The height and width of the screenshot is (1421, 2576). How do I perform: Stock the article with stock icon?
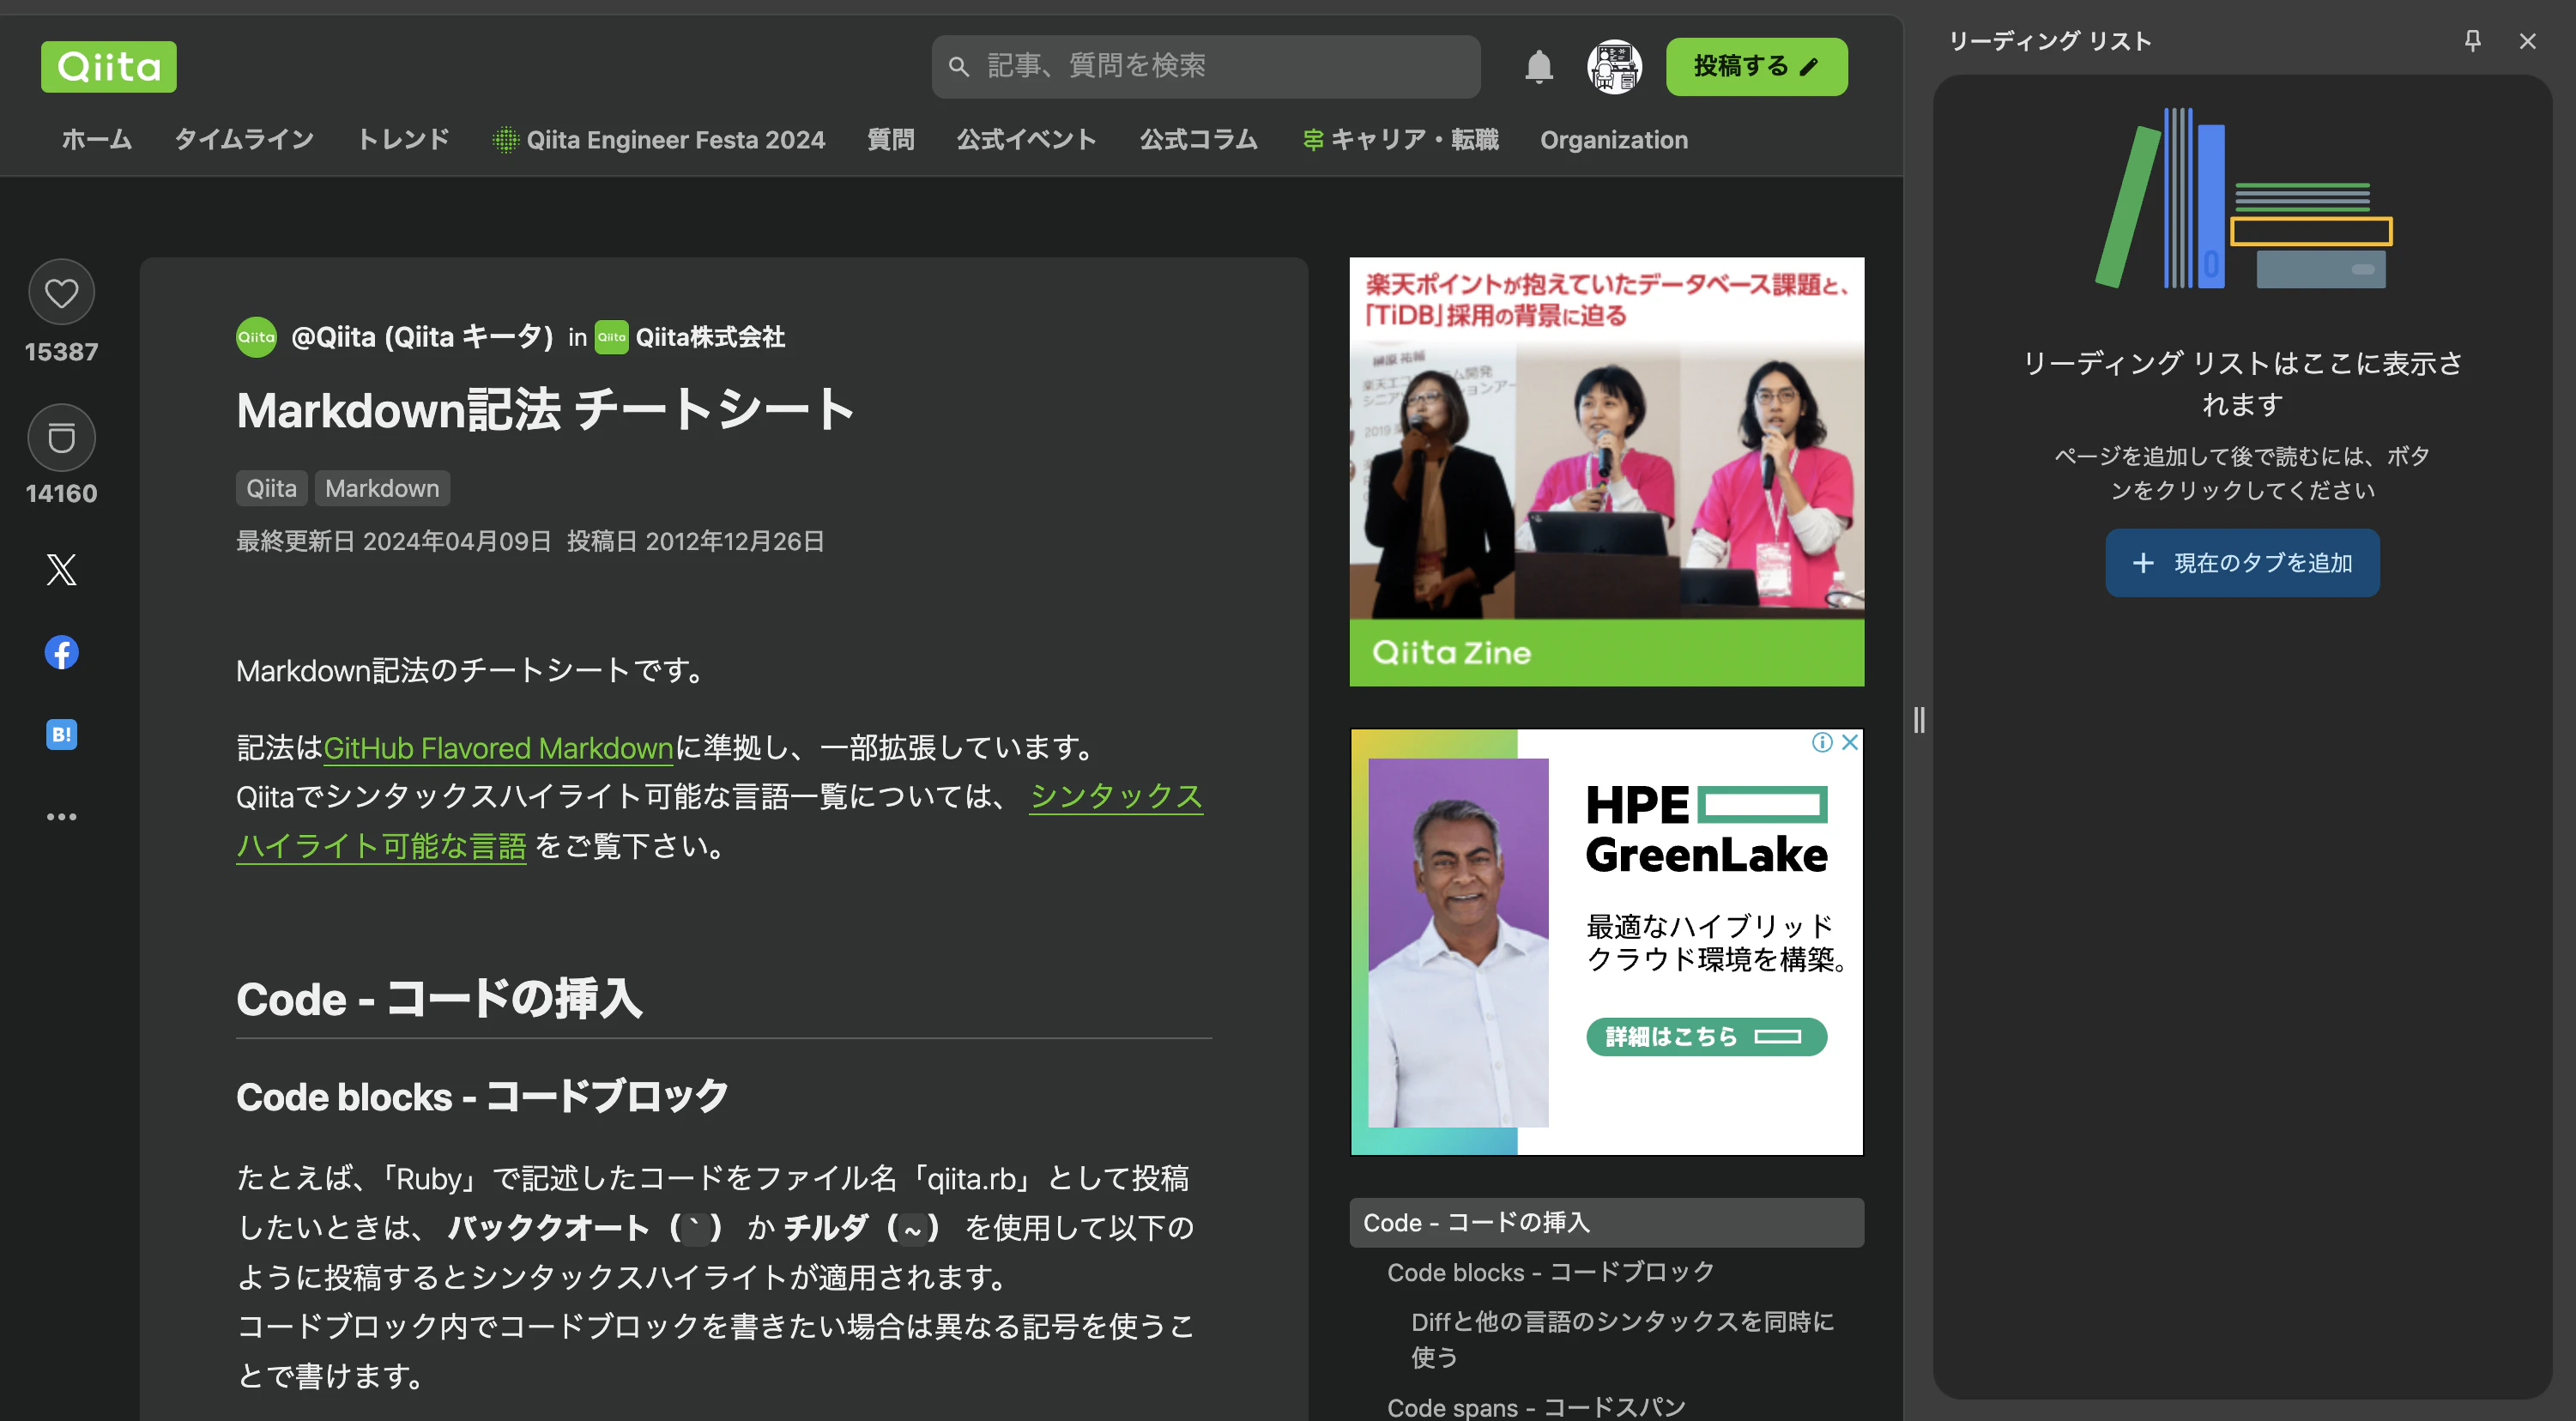point(62,438)
